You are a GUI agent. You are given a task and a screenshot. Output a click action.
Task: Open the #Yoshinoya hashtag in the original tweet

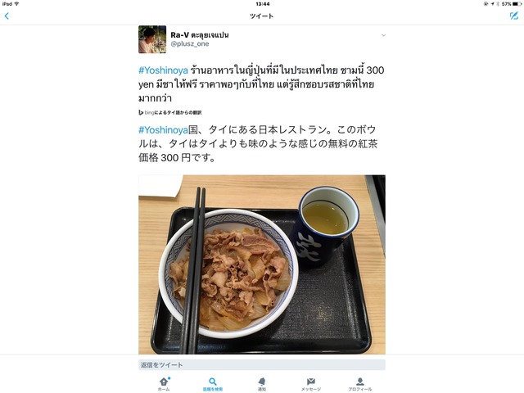pos(164,70)
